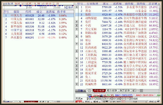The height and width of the screenshot is (105, 163).
Task: Expand the 煤炭开采 sector plus box
Action: click(x=77, y=73)
